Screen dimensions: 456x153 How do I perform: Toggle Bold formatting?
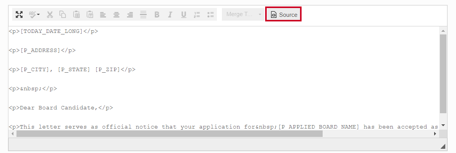(x=157, y=15)
